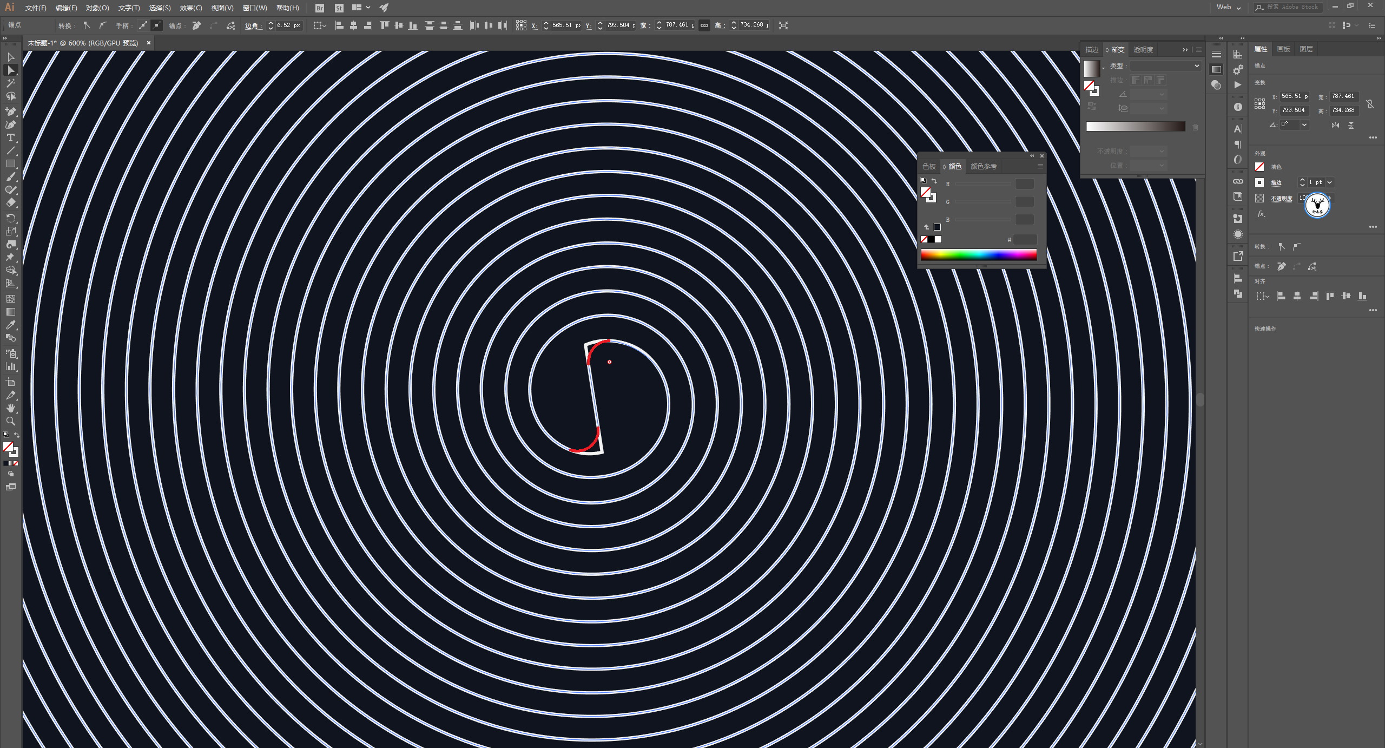
Task: Open the gradient type dropdown
Action: coord(1166,65)
